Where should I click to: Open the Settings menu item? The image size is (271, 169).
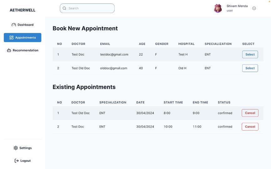(x=25, y=148)
